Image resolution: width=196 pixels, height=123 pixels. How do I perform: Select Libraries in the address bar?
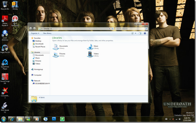click(x=46, y=29)
